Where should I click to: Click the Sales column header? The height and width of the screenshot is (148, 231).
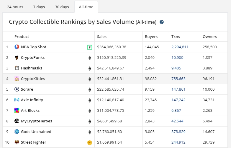pos(102,36)
